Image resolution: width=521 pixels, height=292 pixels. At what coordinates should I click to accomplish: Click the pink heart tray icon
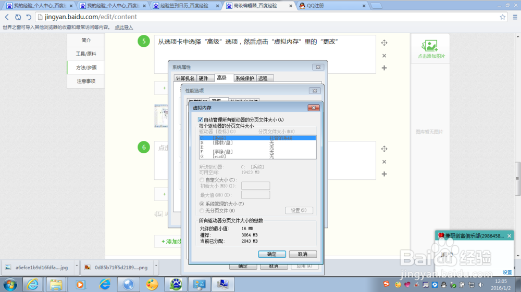[x=407, y=284]
